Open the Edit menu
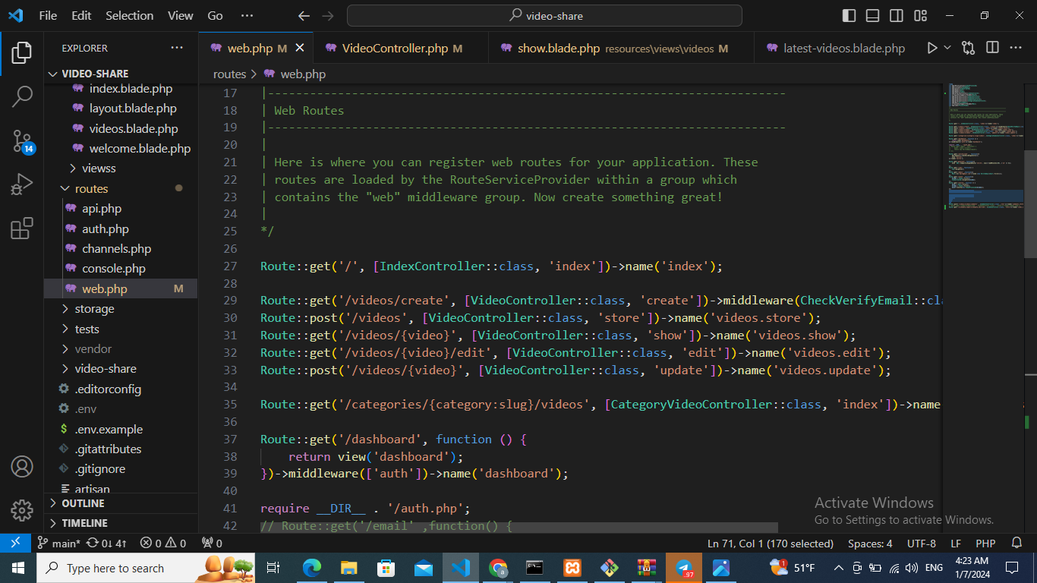The image size is (1037, 583). click(x=81, y=15)
